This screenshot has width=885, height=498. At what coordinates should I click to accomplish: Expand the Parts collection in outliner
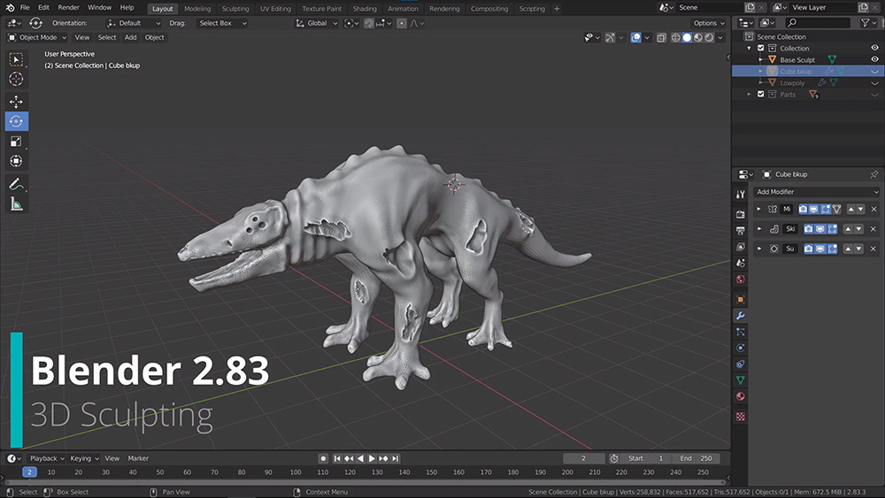pyautogui.click(x=750, y=95)
